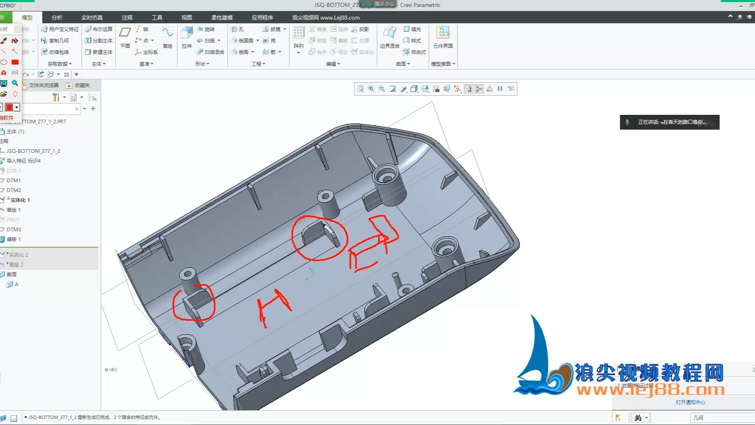755x425 pixels.
Task: Click the Coordinate System (坐标系) tool
Action: (x=146, y=52)
